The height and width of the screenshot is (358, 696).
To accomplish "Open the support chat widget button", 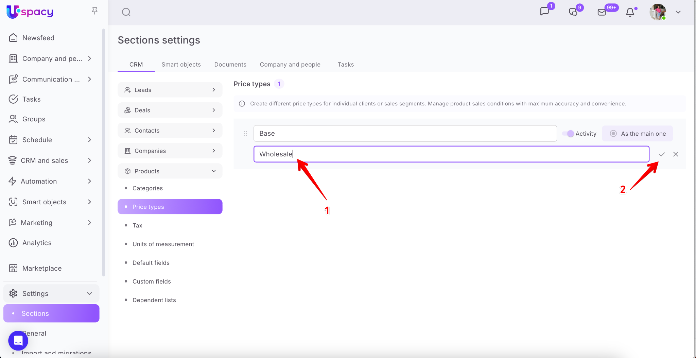I will pyautogui.click(x=18, y=340).
